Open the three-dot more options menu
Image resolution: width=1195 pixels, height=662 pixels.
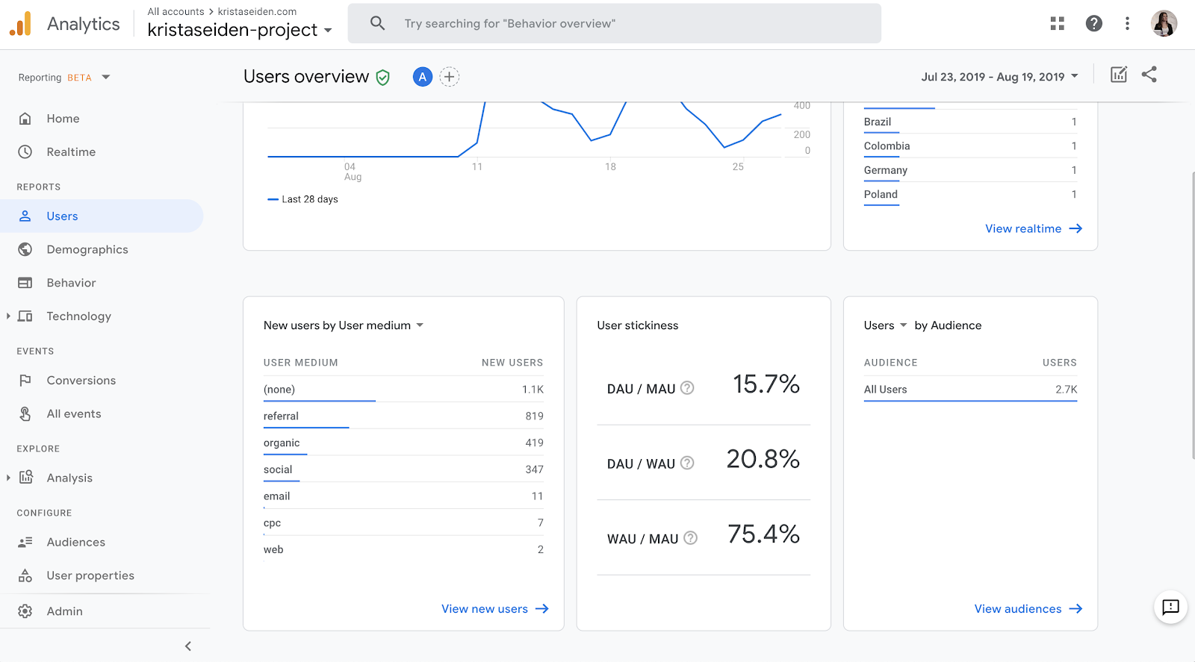tap(1127, 24)
